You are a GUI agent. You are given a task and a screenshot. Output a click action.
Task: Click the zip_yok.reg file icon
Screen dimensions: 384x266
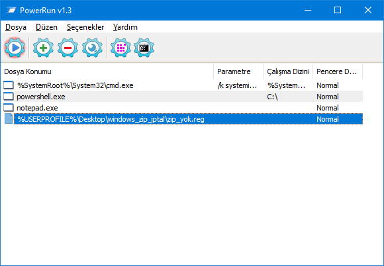click(9, 119)
